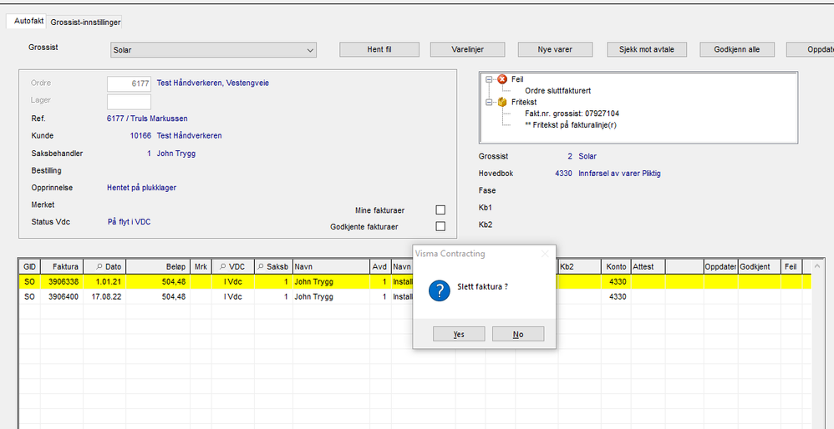Switch to the Grossist-innstillinger tab

click(x=85, y=23)
